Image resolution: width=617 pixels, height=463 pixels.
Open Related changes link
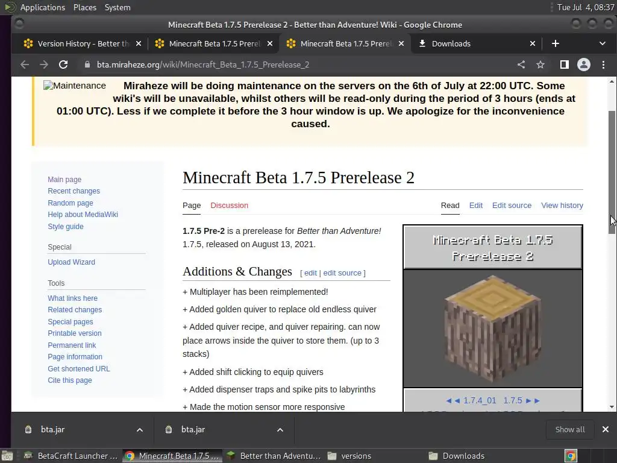coord(75,310)
